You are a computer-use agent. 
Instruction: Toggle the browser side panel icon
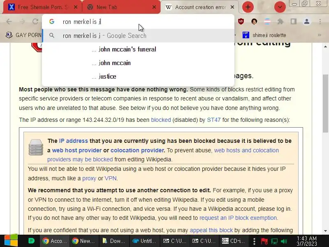pyautogui.click(x=293, y=21)
